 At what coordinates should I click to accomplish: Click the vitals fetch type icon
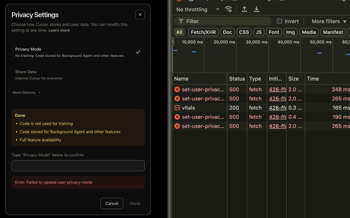(177, 108)
